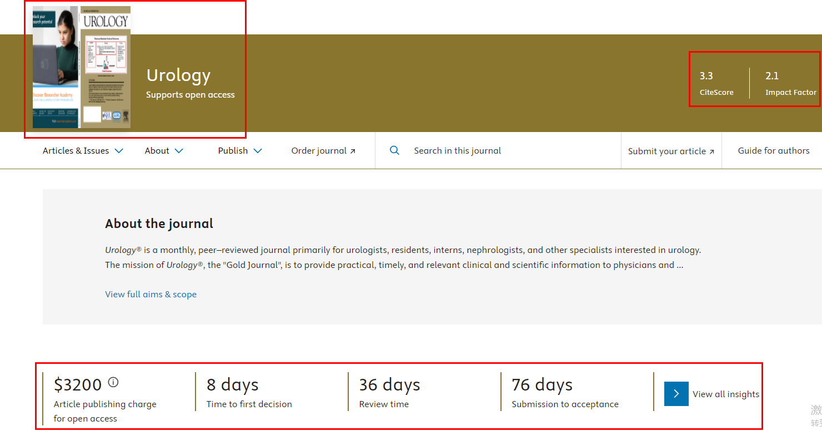The height and width of the screenshot is (431, 822).
Task: Click the external arrow after Submit your article
Action: coord(711,151)
